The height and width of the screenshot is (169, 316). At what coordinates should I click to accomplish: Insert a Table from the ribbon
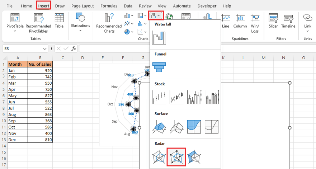click(x=59, y=20)
